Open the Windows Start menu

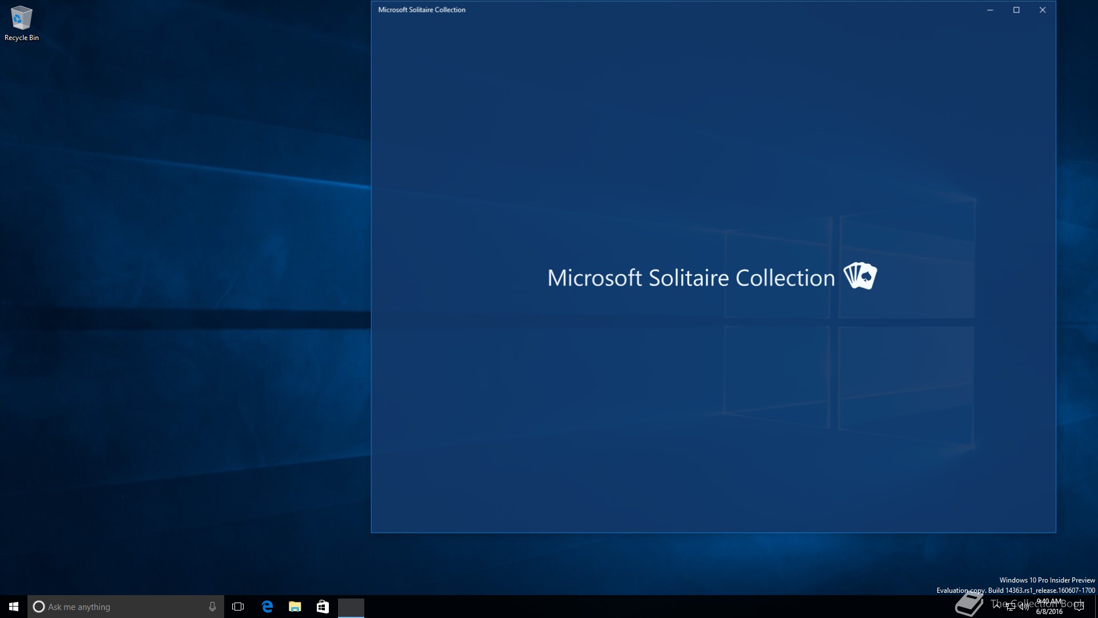click(x=14, y=607)
